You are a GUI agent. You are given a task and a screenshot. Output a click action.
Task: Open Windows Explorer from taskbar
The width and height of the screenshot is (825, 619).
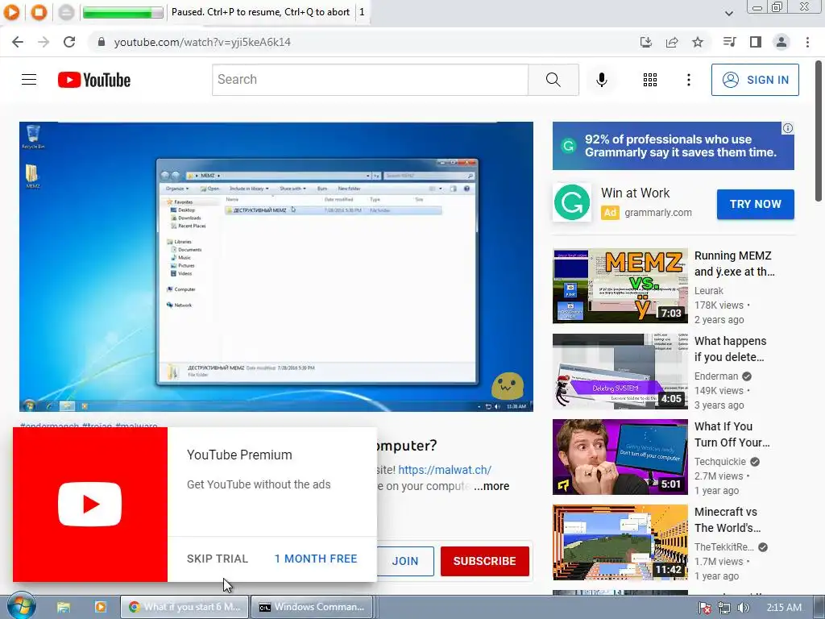click(63, 607)
